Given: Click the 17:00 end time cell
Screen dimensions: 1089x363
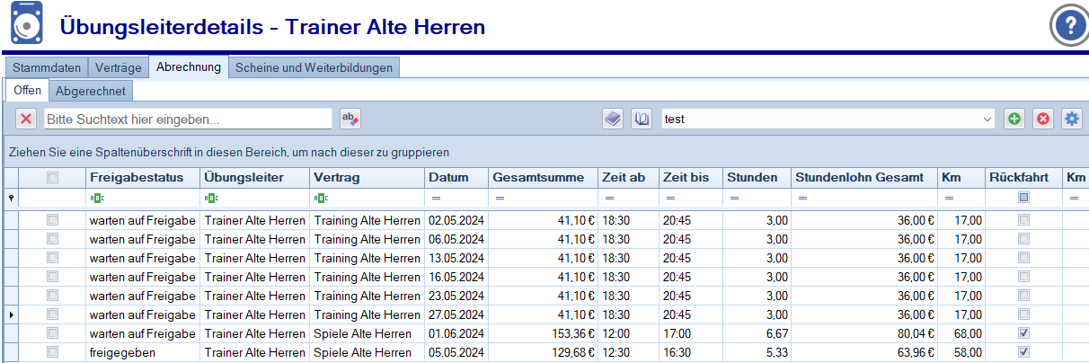Looking at the screenshot, I should pos(690,333).
